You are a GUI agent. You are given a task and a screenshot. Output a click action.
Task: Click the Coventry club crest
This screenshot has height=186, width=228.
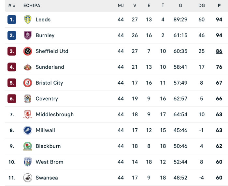(28, 99)
